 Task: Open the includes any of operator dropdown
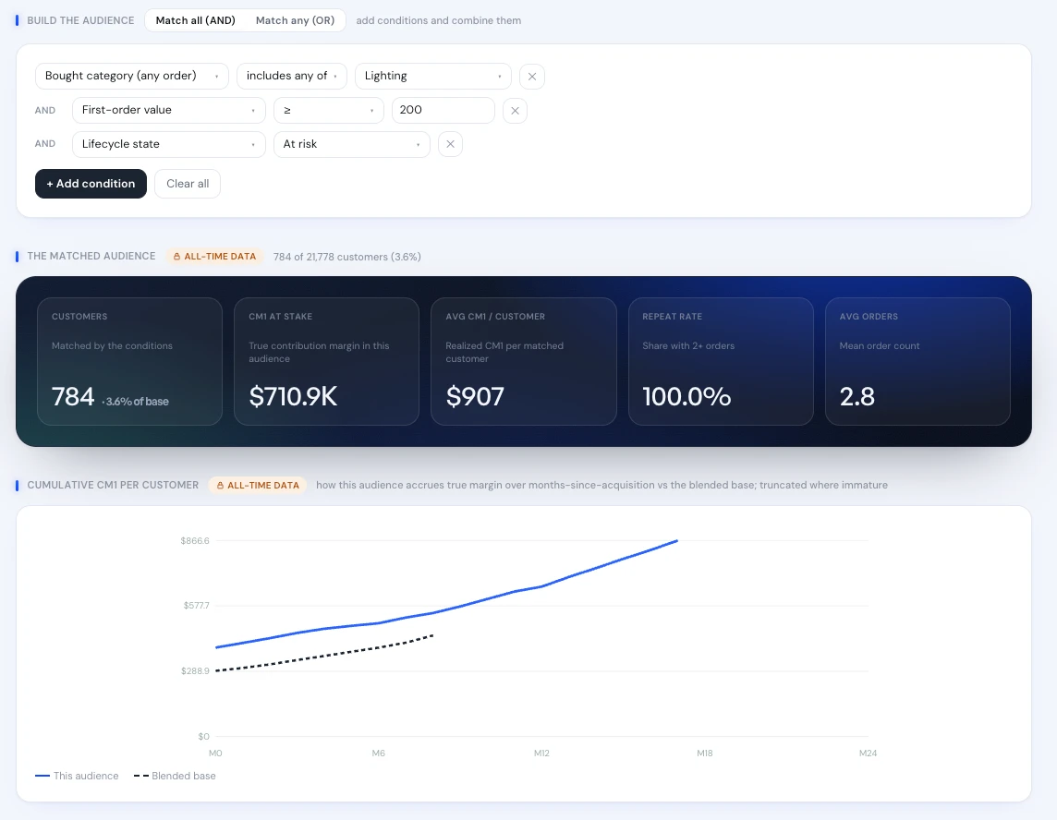(292, 76)
